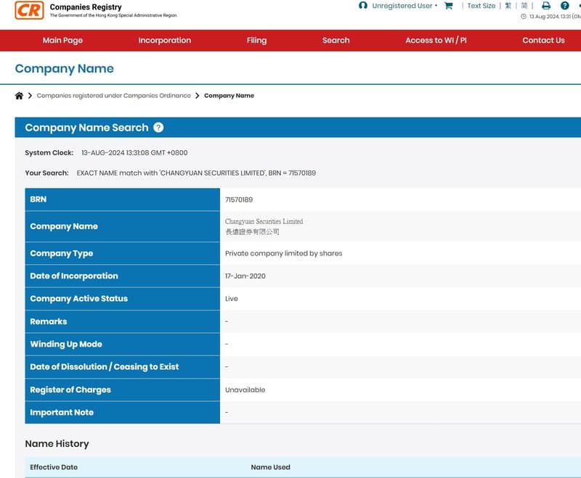Click Date of Dissolution / Ceasing to Exist header

122,367
